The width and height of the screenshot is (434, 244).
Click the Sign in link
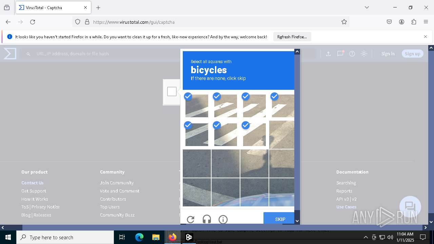click(388, 54)
